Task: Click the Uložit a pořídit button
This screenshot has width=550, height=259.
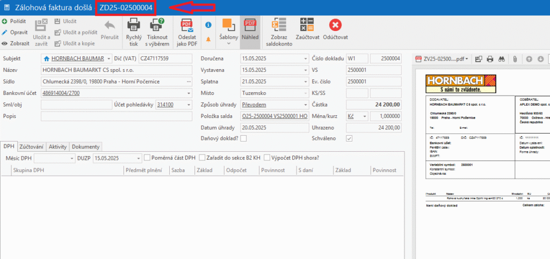Action: pos(75,32)
